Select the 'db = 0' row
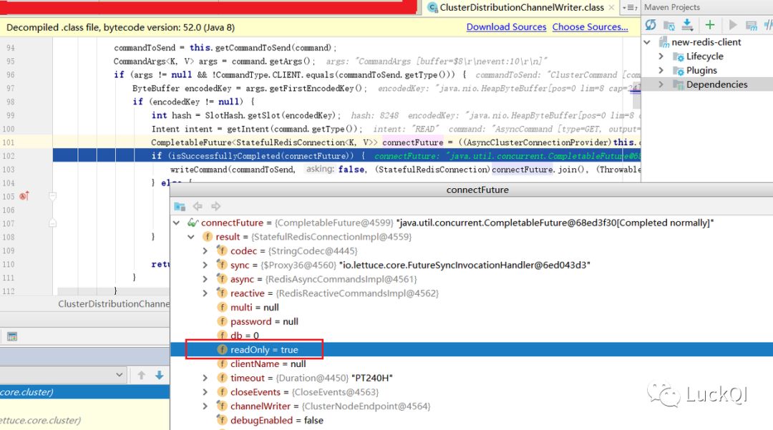The width and height of the screenshot is (773, 430). [x=471, y=336]
